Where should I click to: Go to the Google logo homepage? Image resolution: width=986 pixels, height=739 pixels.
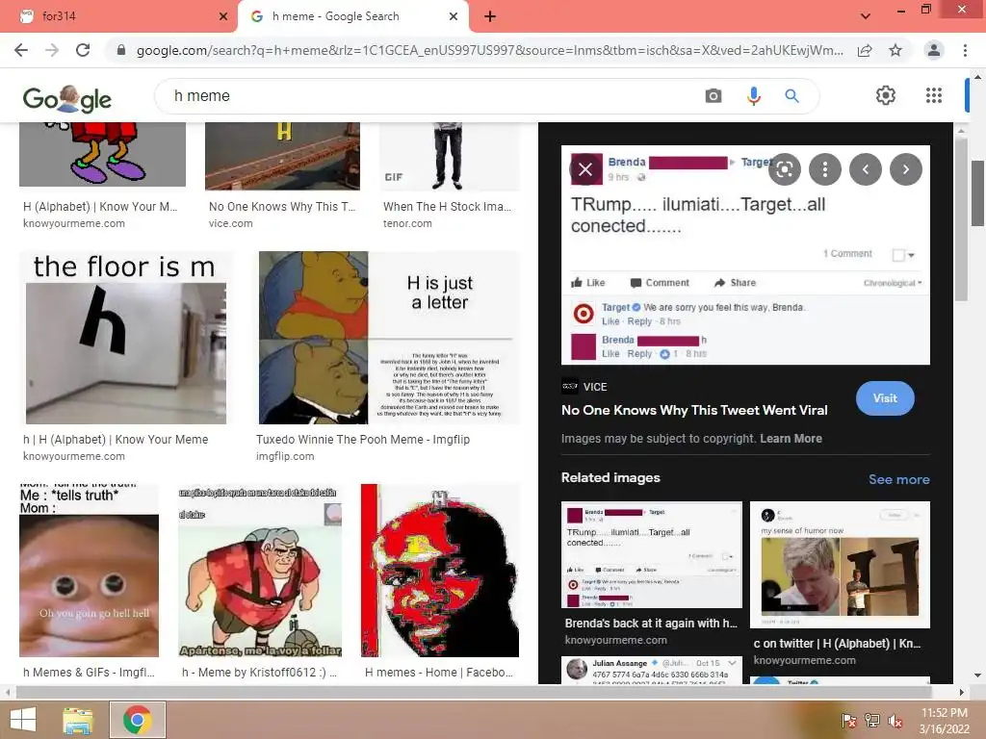[x=67, y=98]
